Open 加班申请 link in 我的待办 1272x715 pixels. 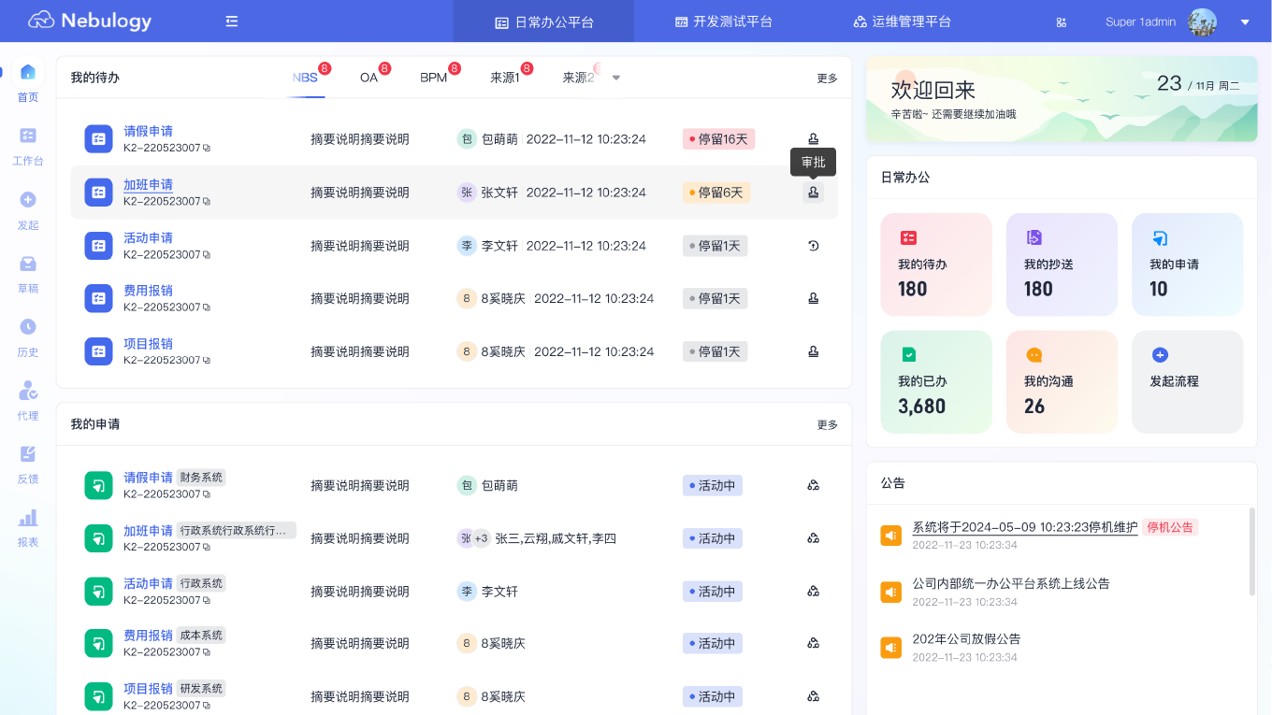coord(148,184)
